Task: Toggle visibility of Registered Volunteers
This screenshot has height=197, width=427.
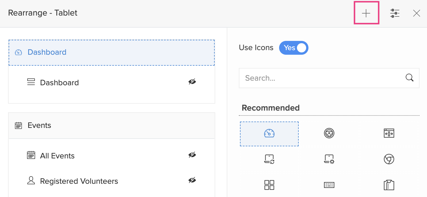Action: 192,181
